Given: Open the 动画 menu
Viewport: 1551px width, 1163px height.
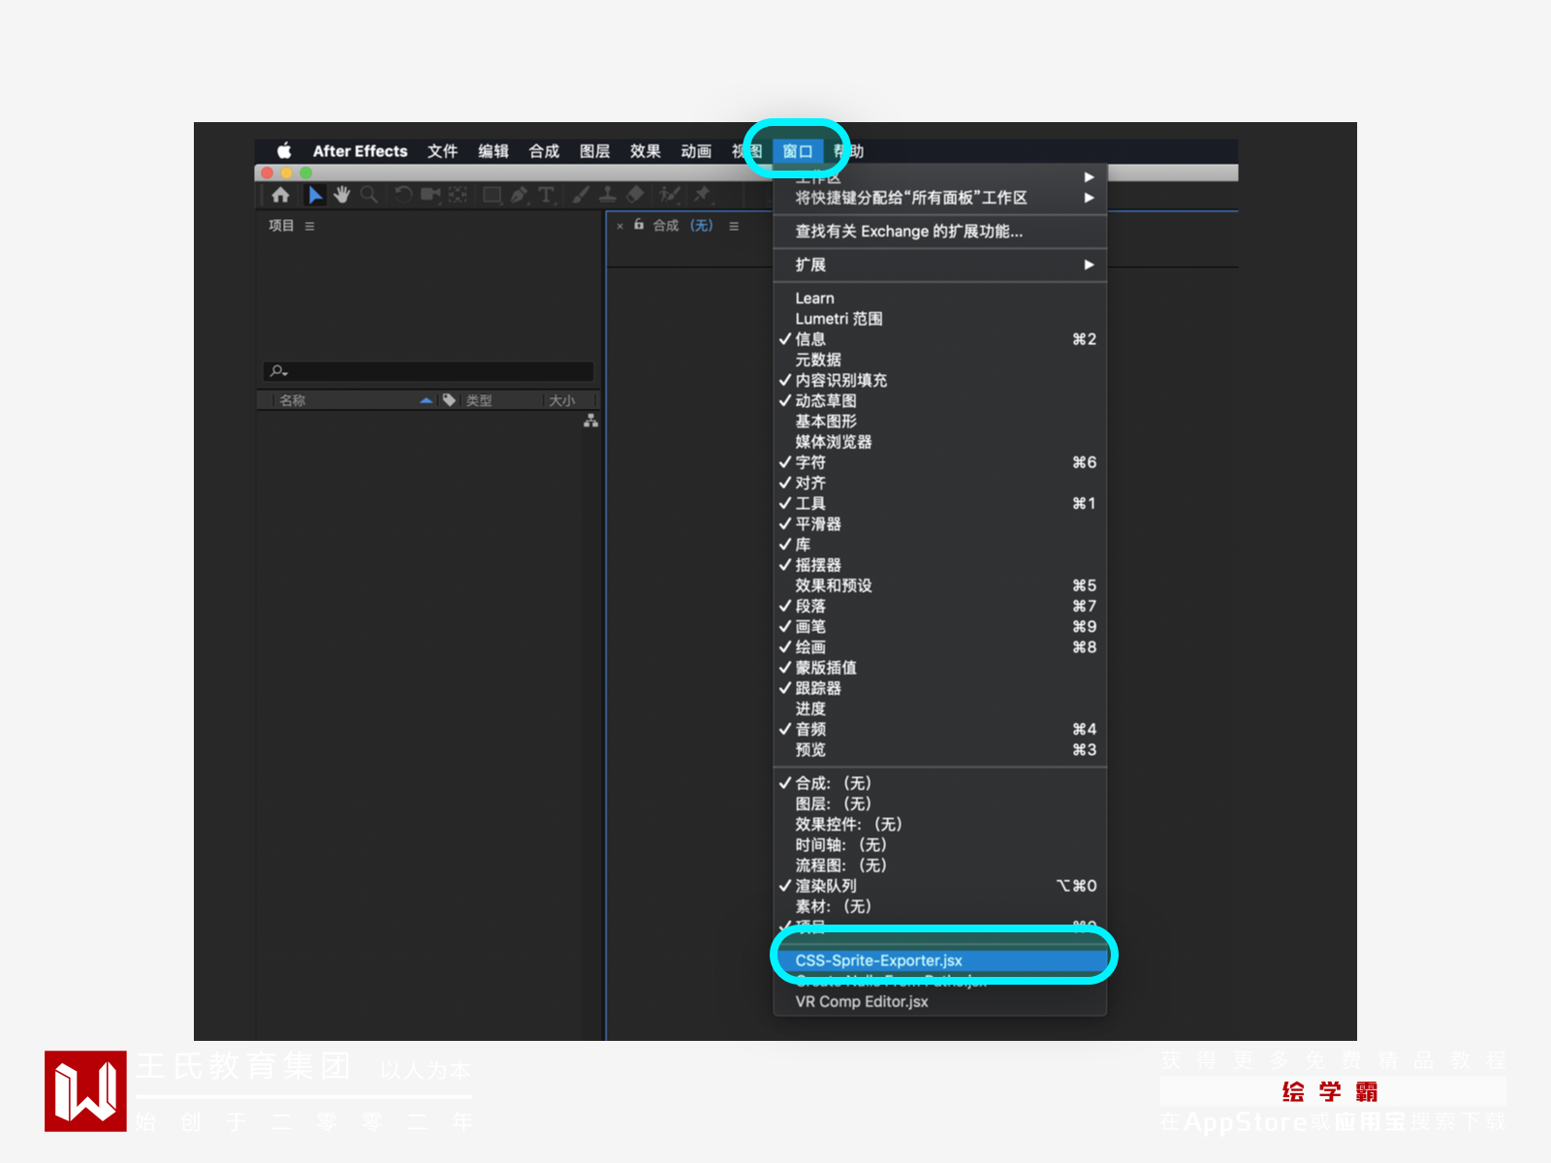Looking at the screenshot, I should [696, 151].
